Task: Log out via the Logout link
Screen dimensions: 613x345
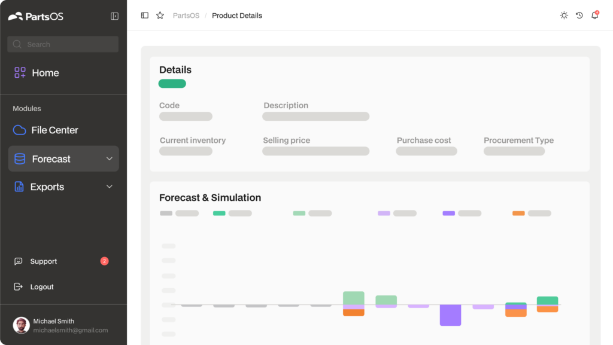Action: (x=42, y=287)
